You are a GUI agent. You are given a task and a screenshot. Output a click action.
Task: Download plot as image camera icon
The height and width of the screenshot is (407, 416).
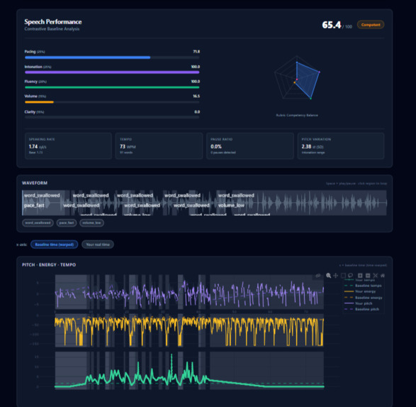[317, 276]
